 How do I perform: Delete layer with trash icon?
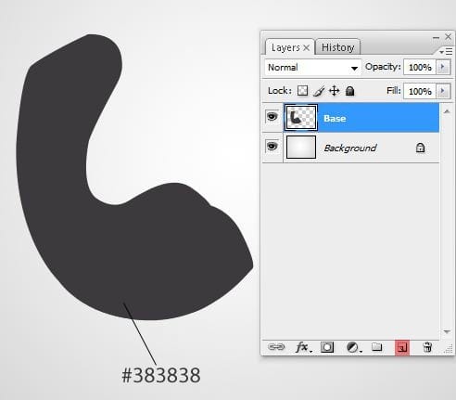(x=427, y=347)
